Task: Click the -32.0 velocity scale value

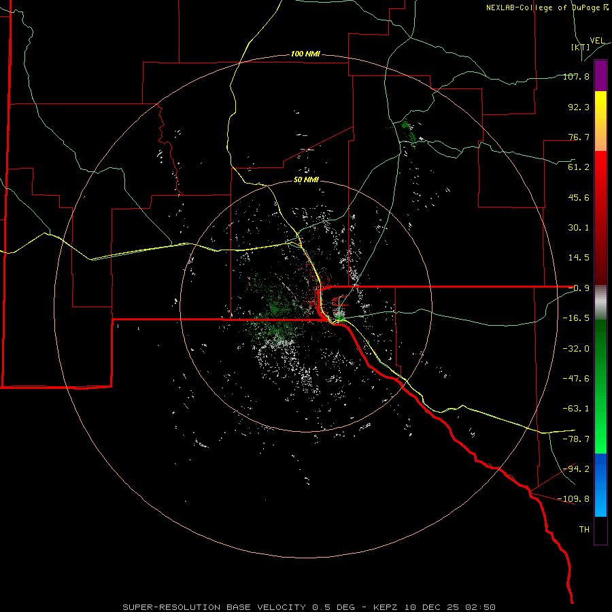Action: pos(576,349)
